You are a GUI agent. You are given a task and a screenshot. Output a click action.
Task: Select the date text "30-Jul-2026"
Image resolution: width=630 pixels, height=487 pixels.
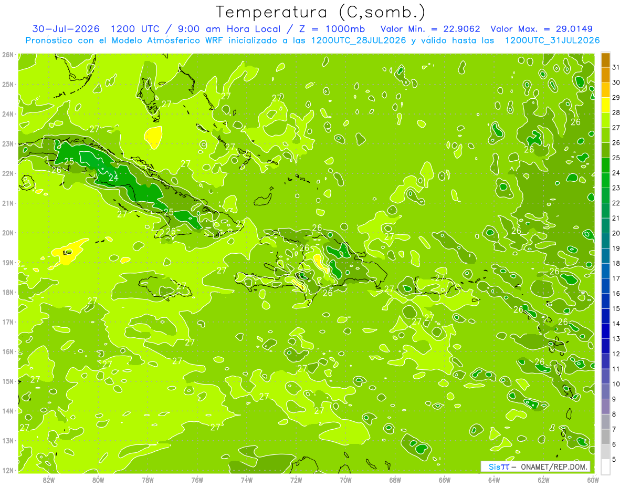pos(66,29)
